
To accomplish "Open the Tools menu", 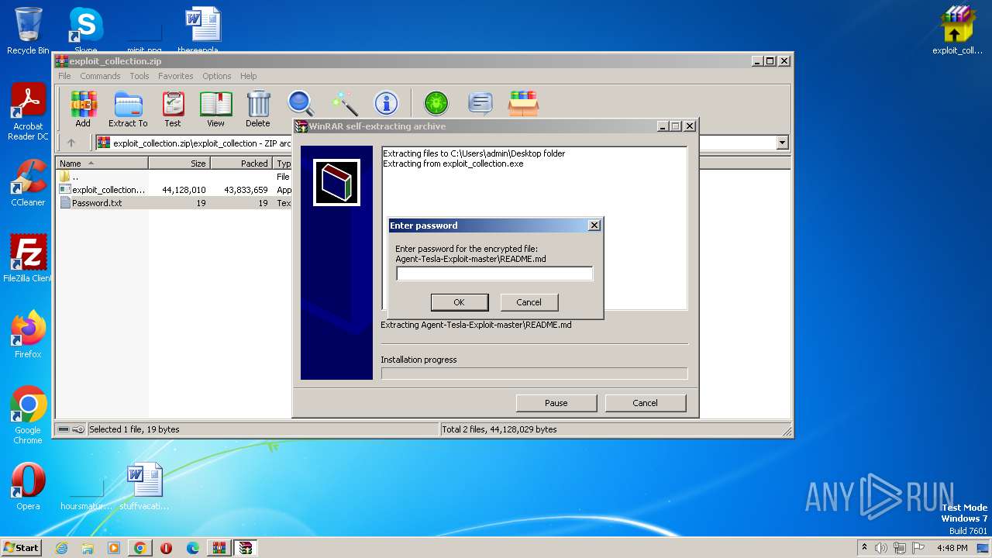I will (x=139, y=76).
